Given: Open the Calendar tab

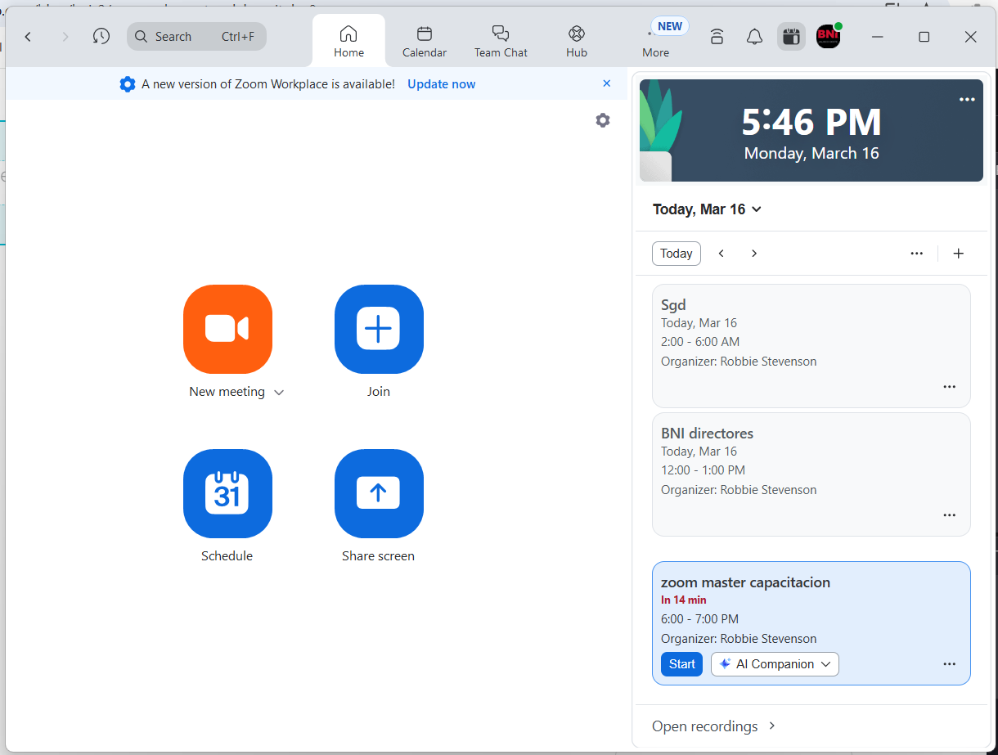Looking at the screenshot, I should 424,41.
